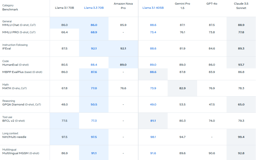Click the Tool use category label
The width and height of the screenshot is (256, 160).
(7, 117)
